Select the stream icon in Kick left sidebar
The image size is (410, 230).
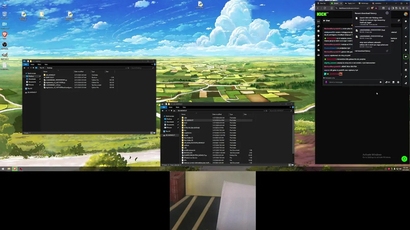coord(318,21)
